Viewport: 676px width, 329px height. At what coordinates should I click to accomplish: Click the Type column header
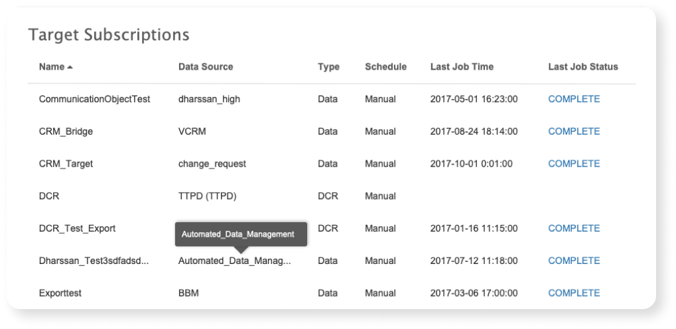pyautogui.click(x=328, y=67)
